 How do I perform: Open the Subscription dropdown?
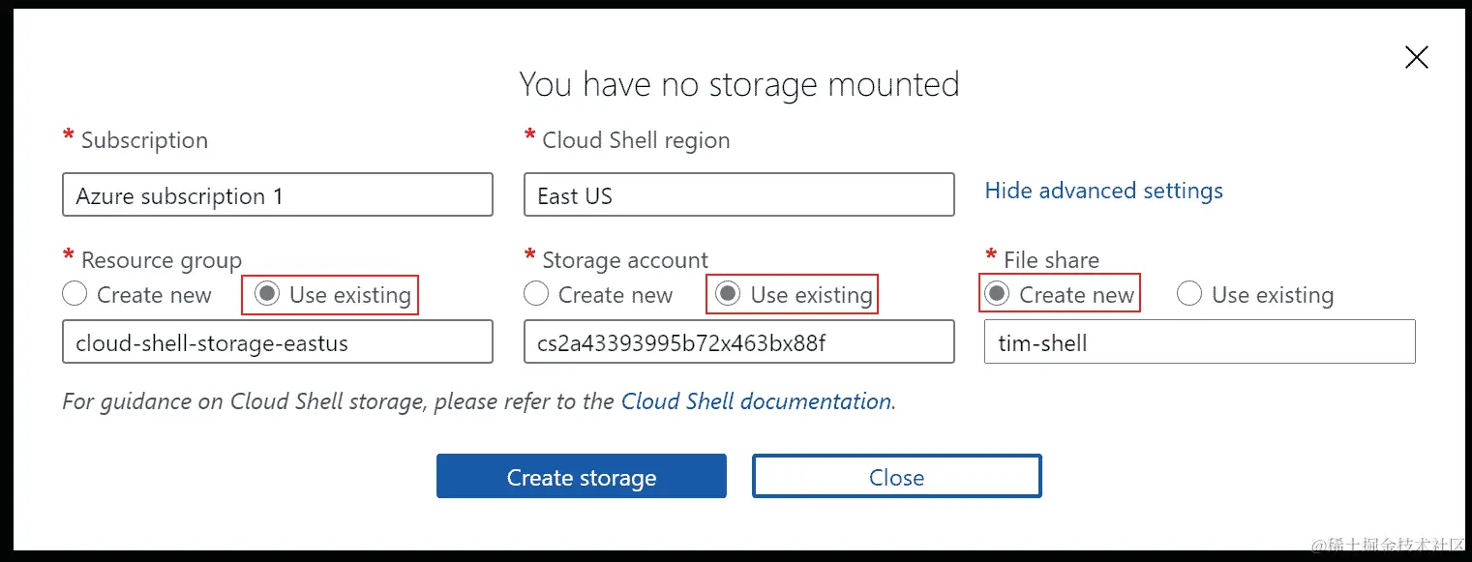point(277,195)
